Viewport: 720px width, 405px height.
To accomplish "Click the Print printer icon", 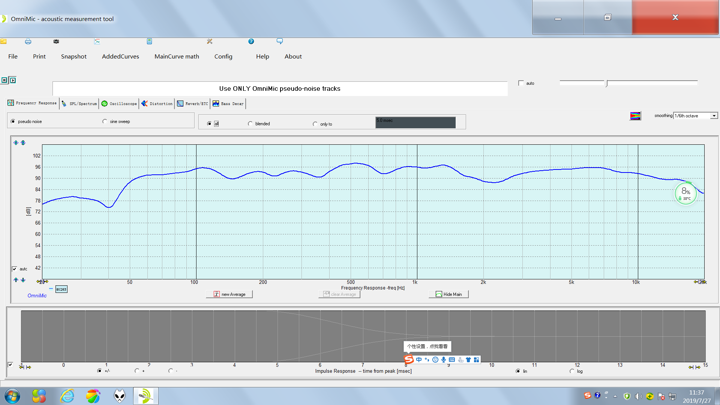I will (28, 41).
